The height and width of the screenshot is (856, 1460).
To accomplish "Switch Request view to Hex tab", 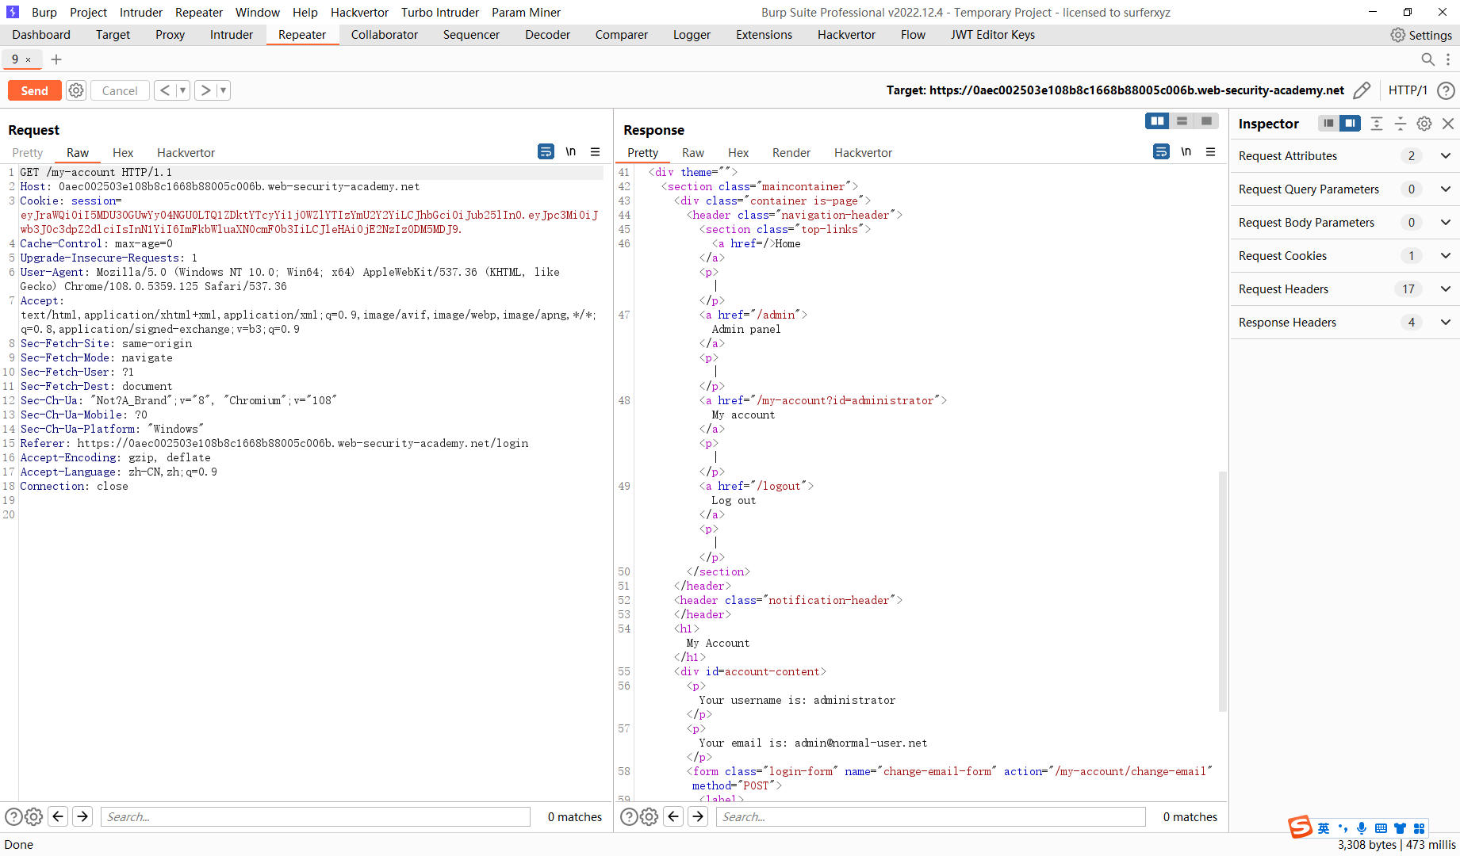I will (123, 153).
